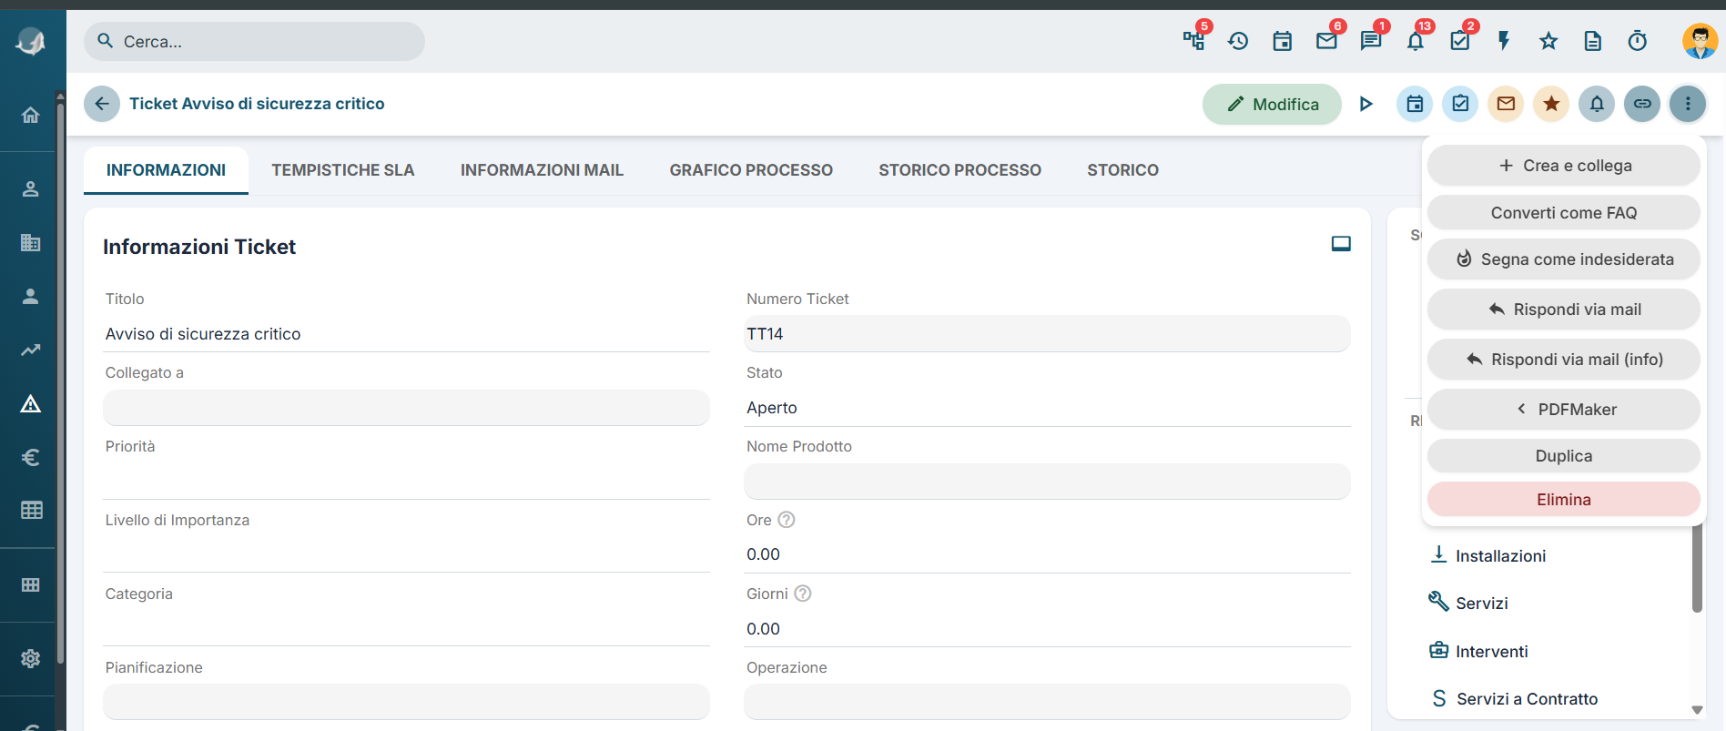Open the stopwatch timer icon
This screenshot has height=731, width=1726.
1638,41
